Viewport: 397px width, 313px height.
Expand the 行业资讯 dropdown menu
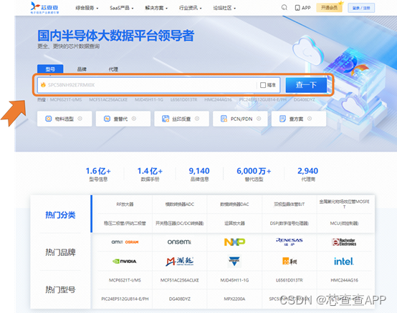(191, 8)
